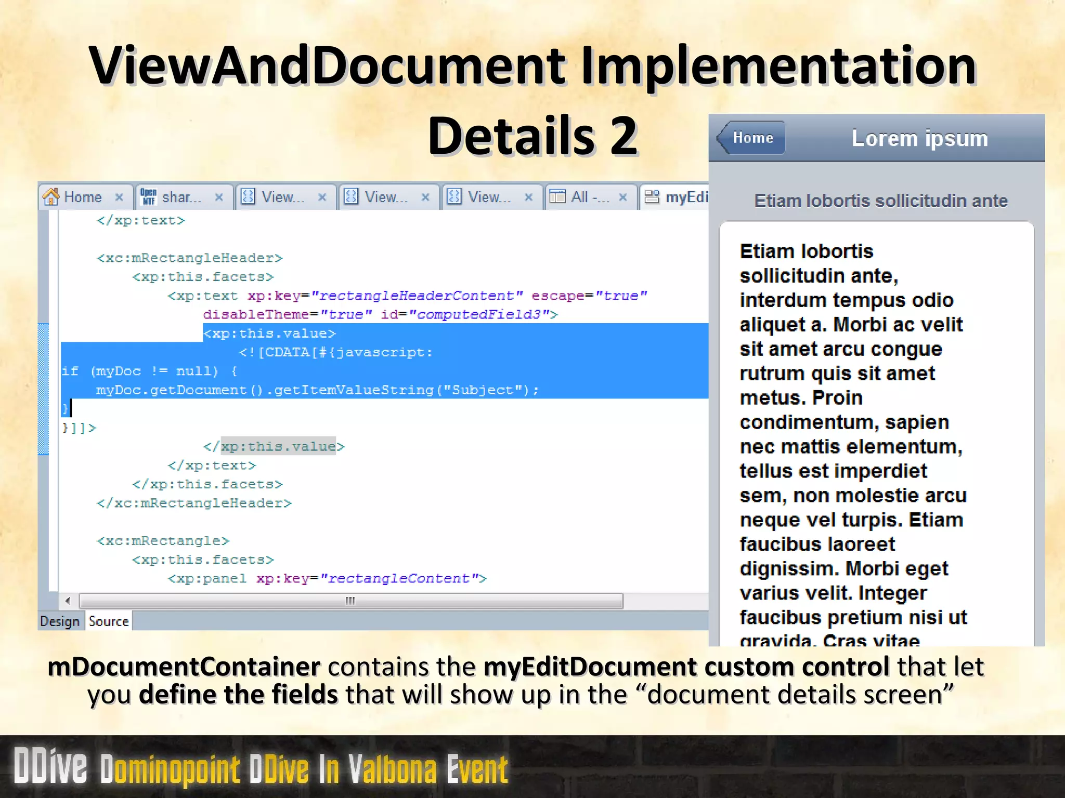The image size is (1065, 798).
Task: Switch to the Source editor view
Action: pyautogui.click(x=109, y=621)
